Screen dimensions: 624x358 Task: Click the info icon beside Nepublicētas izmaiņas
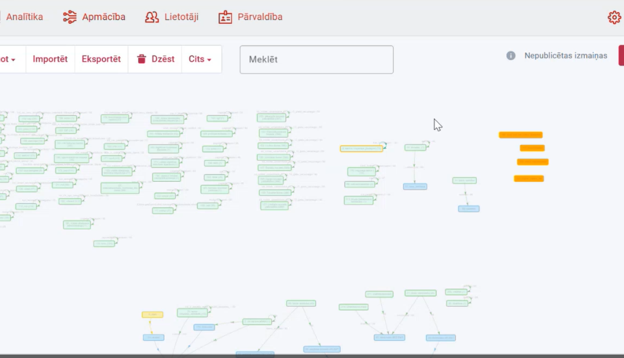point(511,56)
